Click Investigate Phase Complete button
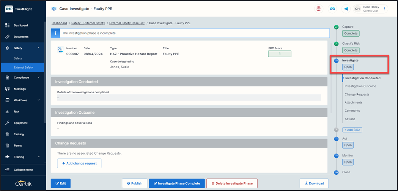Screen dimensions: 398x191 (x=176, y=183)
